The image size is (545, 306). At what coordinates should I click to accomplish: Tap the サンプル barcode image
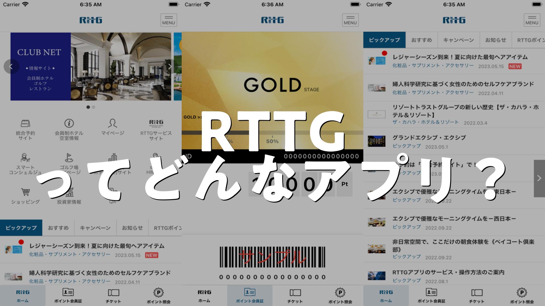pos(272,257)
